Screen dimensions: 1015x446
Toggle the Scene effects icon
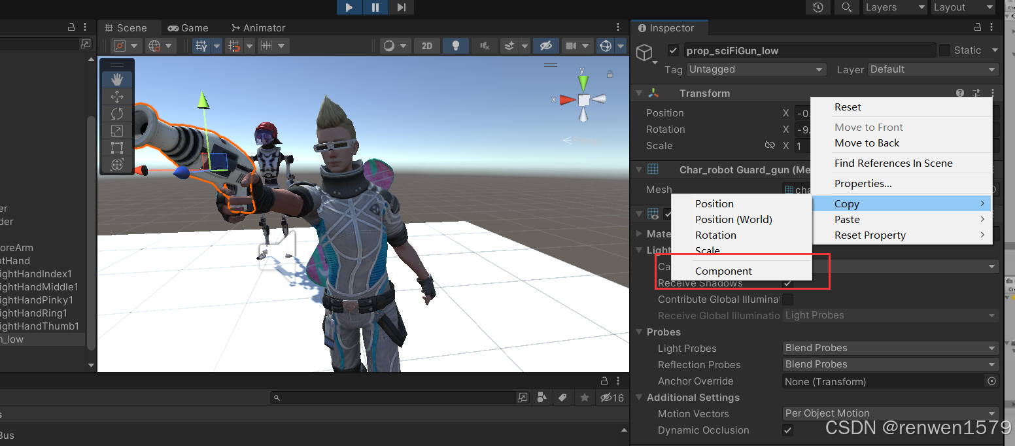click(509, 46)
